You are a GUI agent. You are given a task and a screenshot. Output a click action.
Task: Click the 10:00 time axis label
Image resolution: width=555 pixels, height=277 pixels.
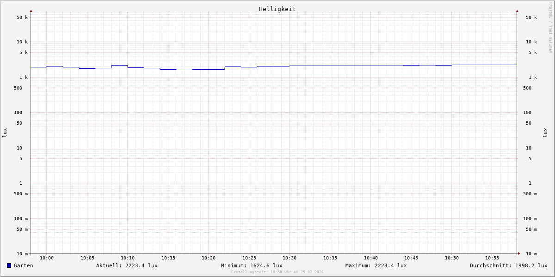coord(47,258)
